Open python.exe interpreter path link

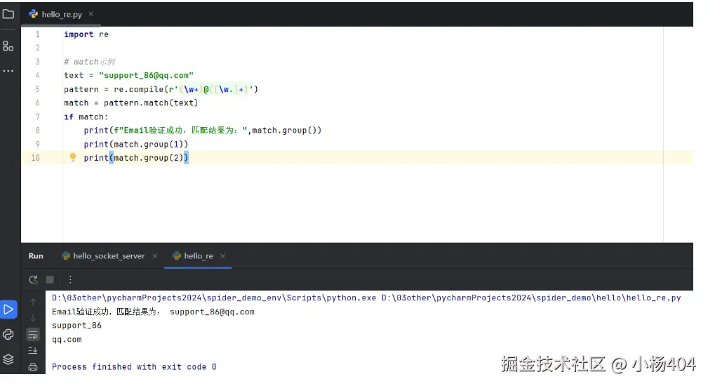(214, 298)
